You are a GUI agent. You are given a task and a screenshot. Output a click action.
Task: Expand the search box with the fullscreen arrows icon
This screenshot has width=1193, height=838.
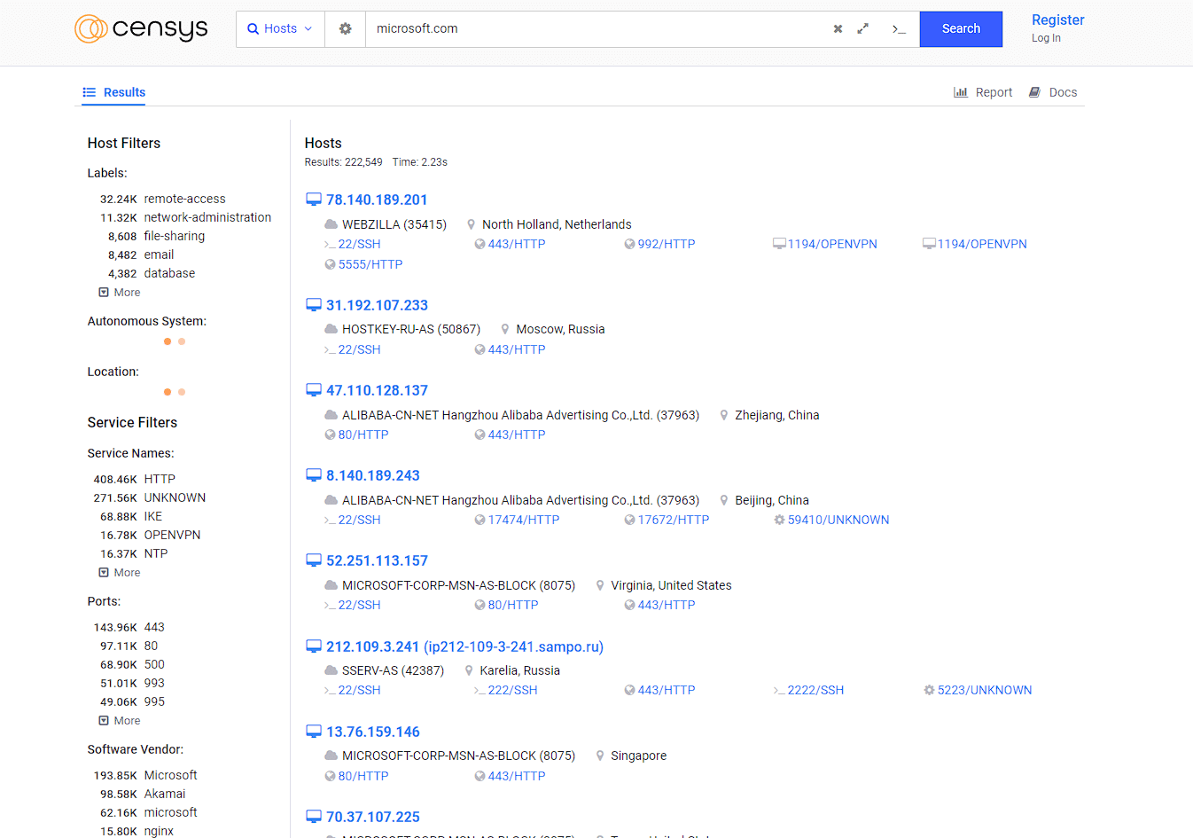point(863,28)
